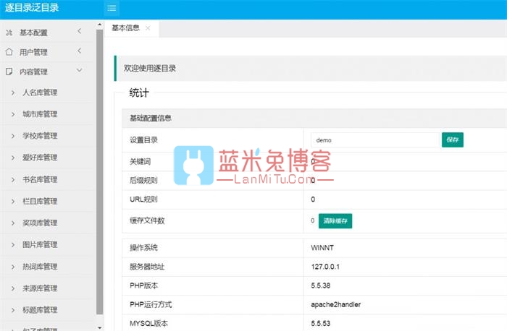Screen dimensions: 507x331
Task: Click the 操作系统 row label
Action: 143,248
